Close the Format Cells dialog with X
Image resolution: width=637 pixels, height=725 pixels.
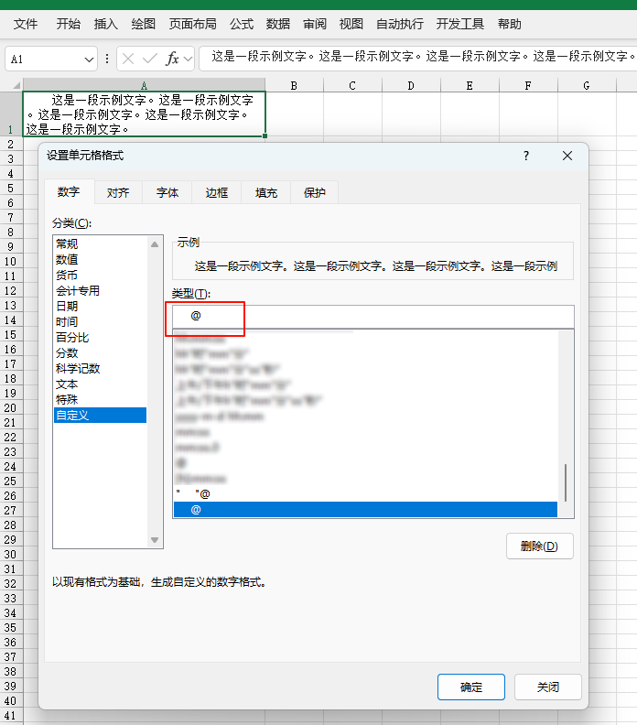(567, 156)
